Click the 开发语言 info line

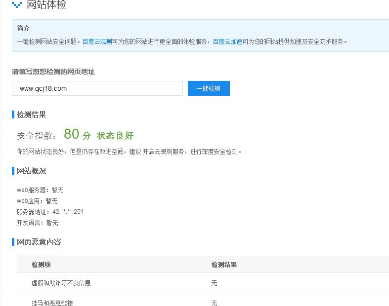click(x=38, y=223)
